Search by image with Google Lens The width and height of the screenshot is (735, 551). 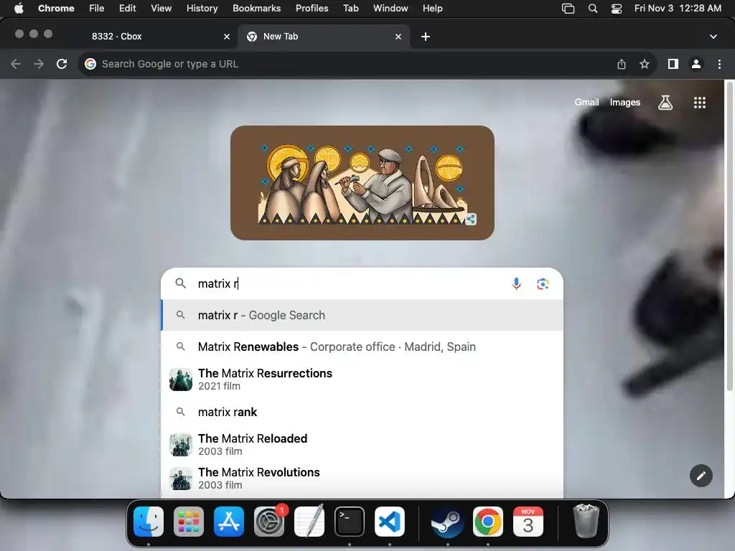tap(543, 283)
